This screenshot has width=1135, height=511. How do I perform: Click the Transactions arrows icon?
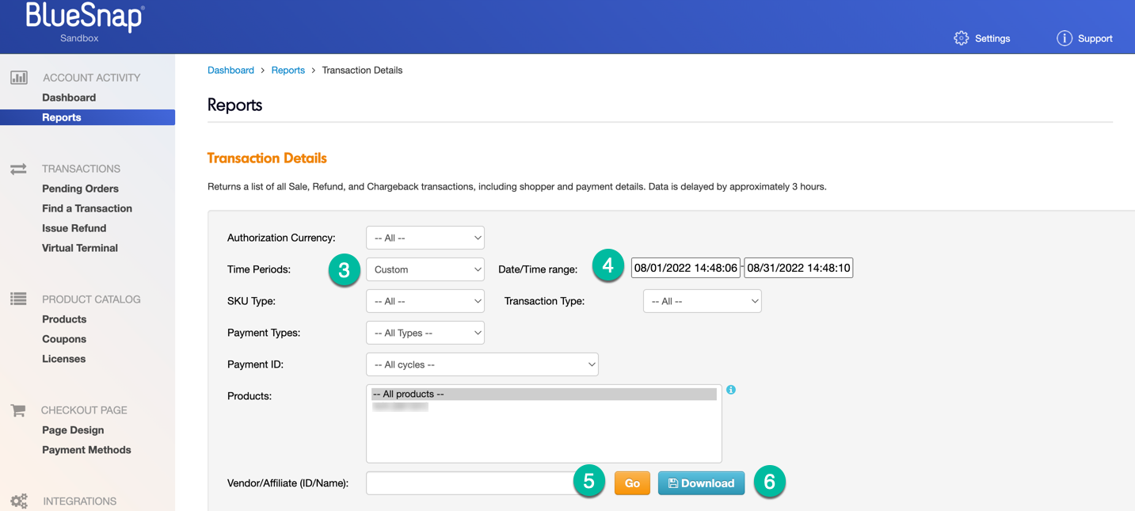pyautogui.click(x=18, y=169)
